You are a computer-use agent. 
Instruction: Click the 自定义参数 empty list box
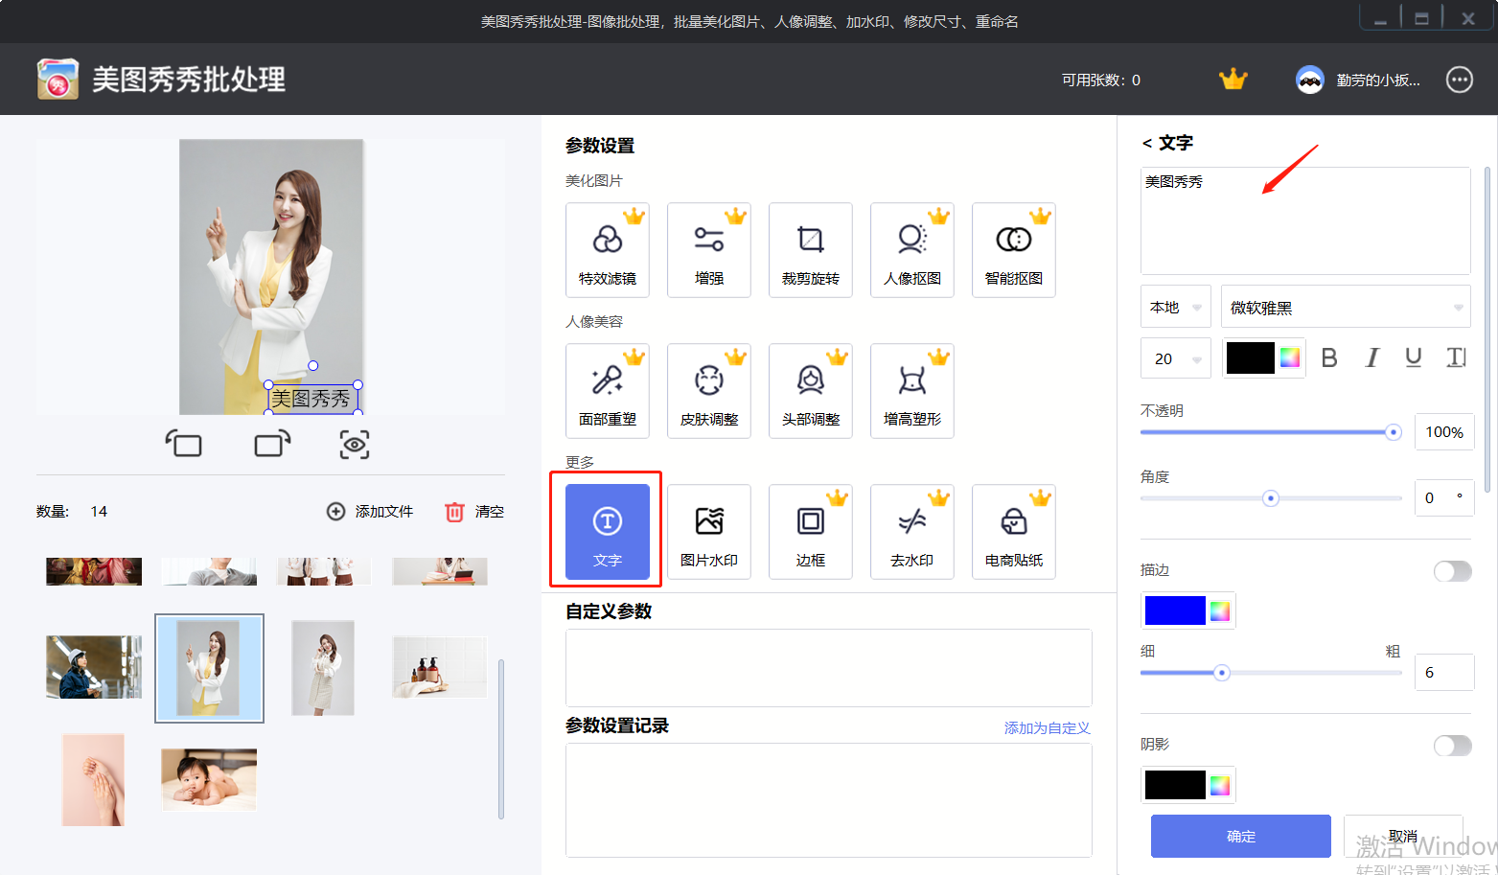point(829,668)
